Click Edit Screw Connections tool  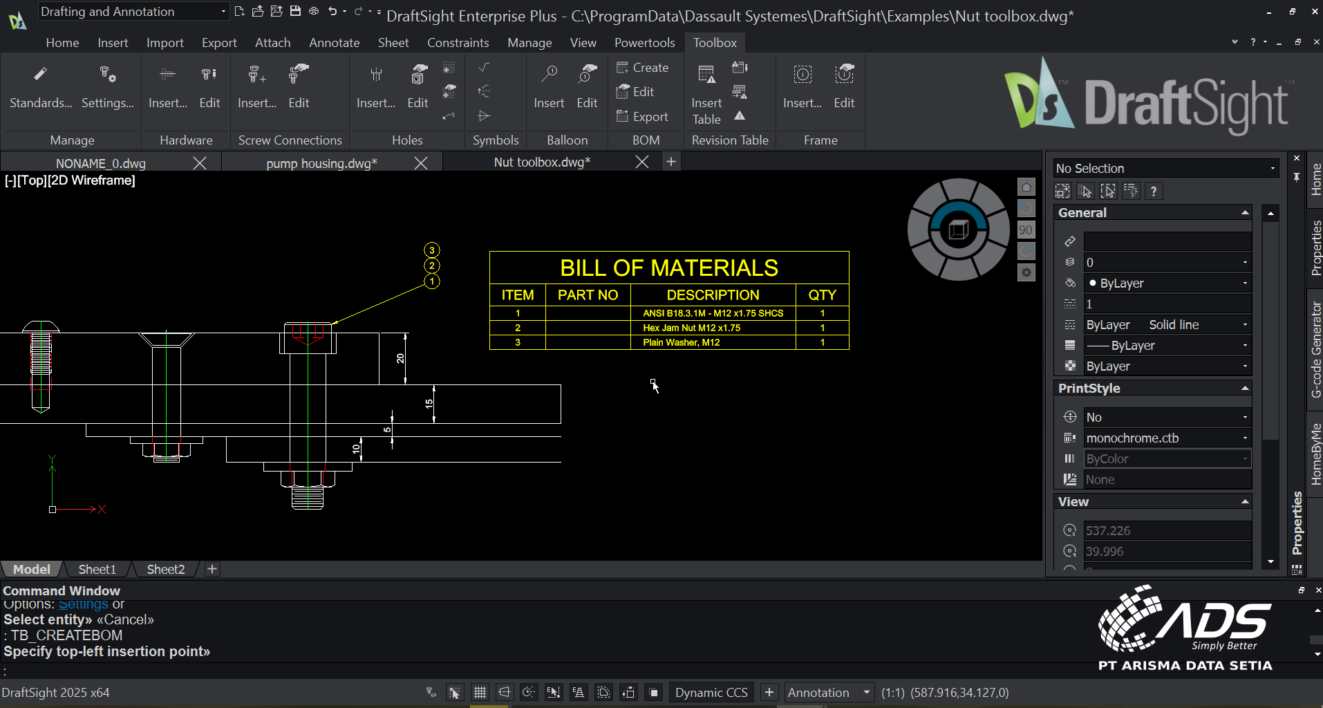[x=299, y=87]
